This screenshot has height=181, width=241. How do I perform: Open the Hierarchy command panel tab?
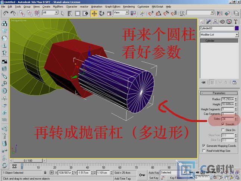[215, 22]
